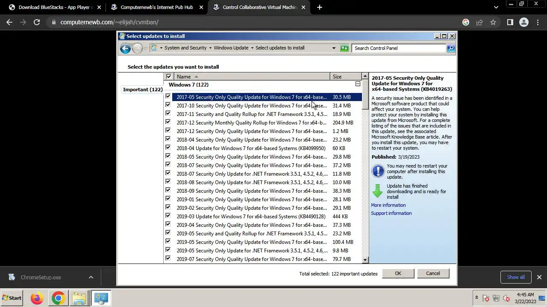Show hidden tray icons in the VM
This screenshot has height=307, width=547.
[x=476, y=298]
